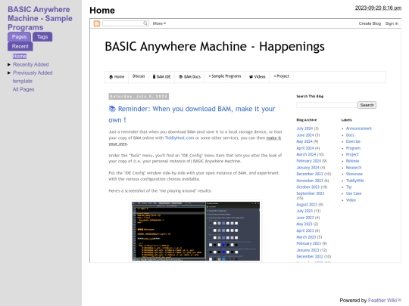Open the Project nav menu item
The image size is (409, 306).
click(282, 76)
